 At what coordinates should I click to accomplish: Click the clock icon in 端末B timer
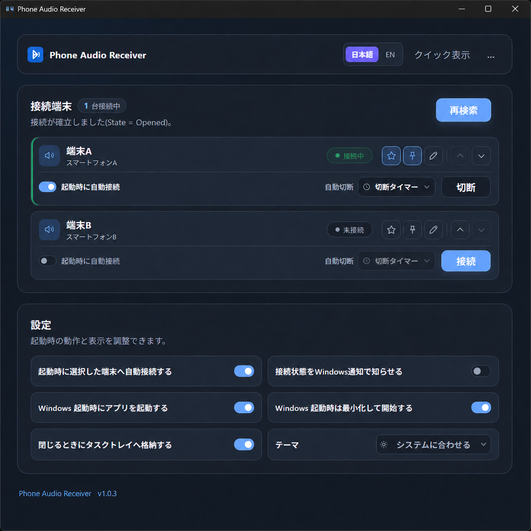367,261
